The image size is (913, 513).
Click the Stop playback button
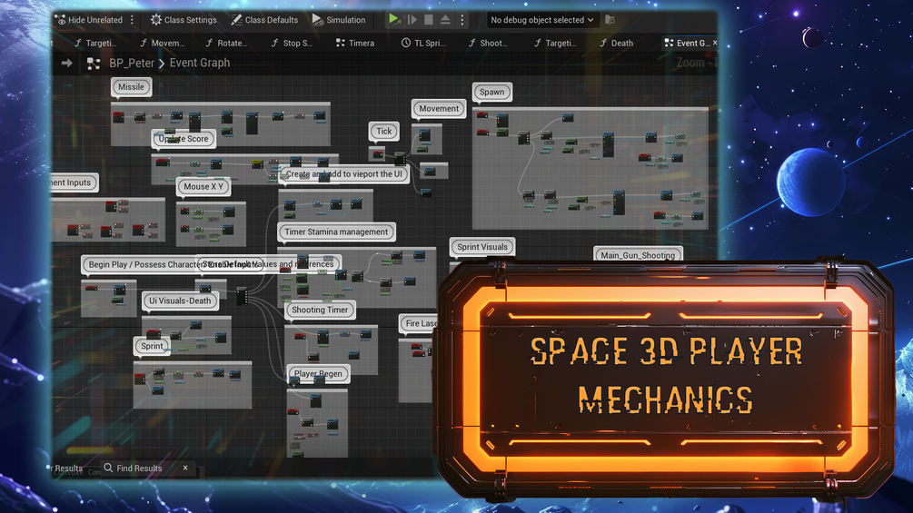coord(429,20)
